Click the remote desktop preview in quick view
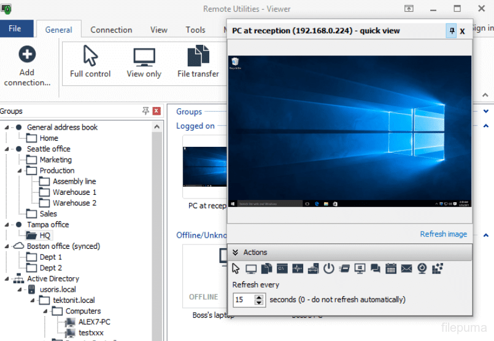This screenshot has height=341, width=494. (x=350, y=131)
